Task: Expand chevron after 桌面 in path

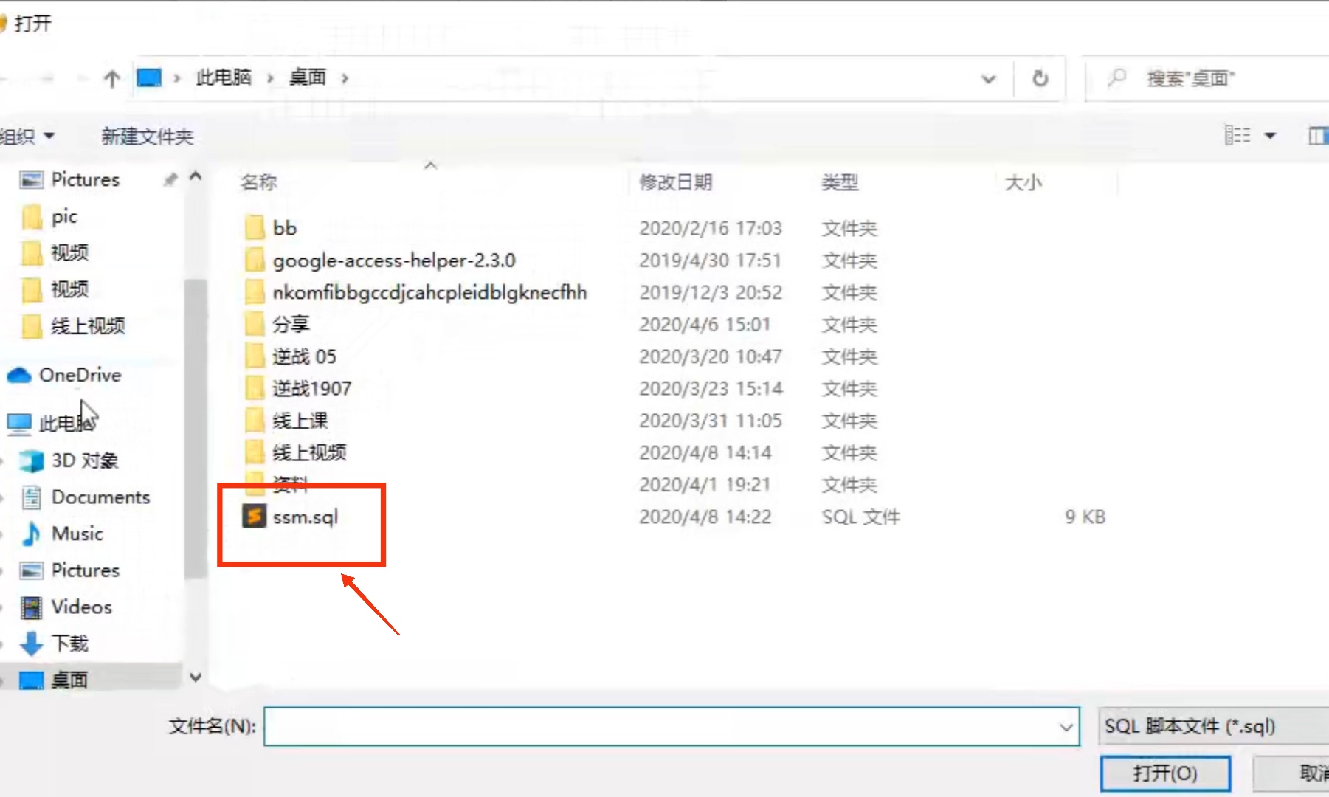Action: pos(345,78)
